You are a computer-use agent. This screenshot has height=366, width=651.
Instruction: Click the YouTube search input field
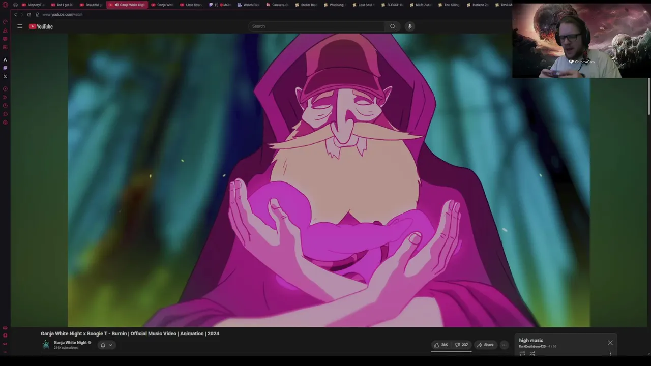pyautogui.click(x=317, y=26)
